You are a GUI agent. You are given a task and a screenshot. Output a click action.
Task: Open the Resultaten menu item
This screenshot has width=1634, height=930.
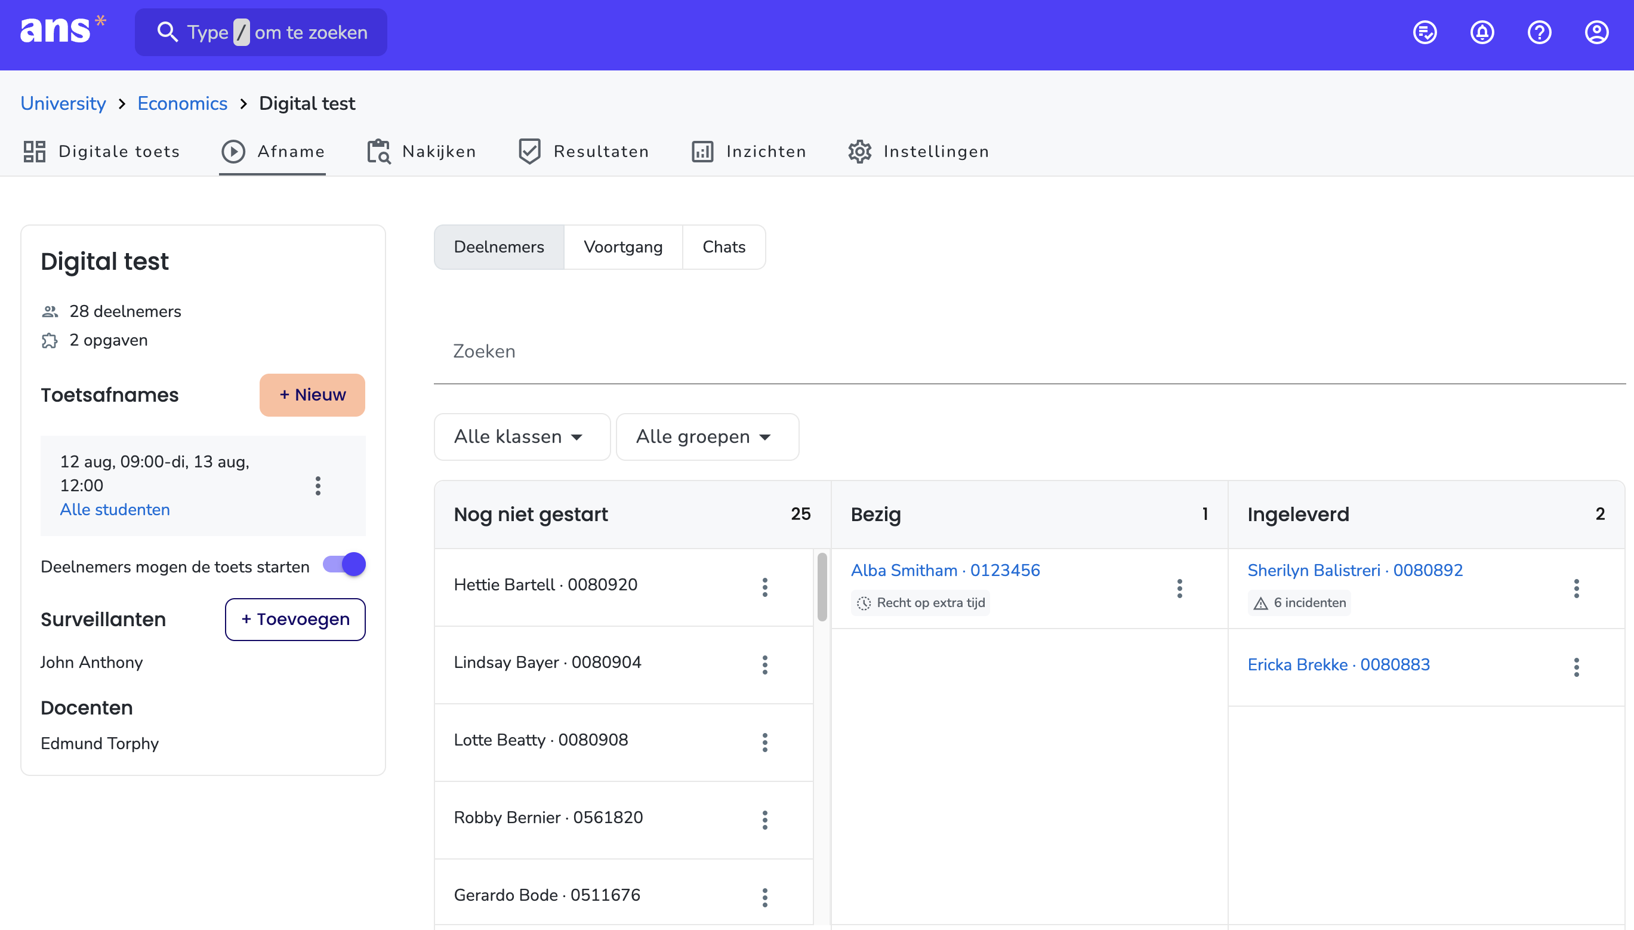pyautogui.click(x=584, y=152)
